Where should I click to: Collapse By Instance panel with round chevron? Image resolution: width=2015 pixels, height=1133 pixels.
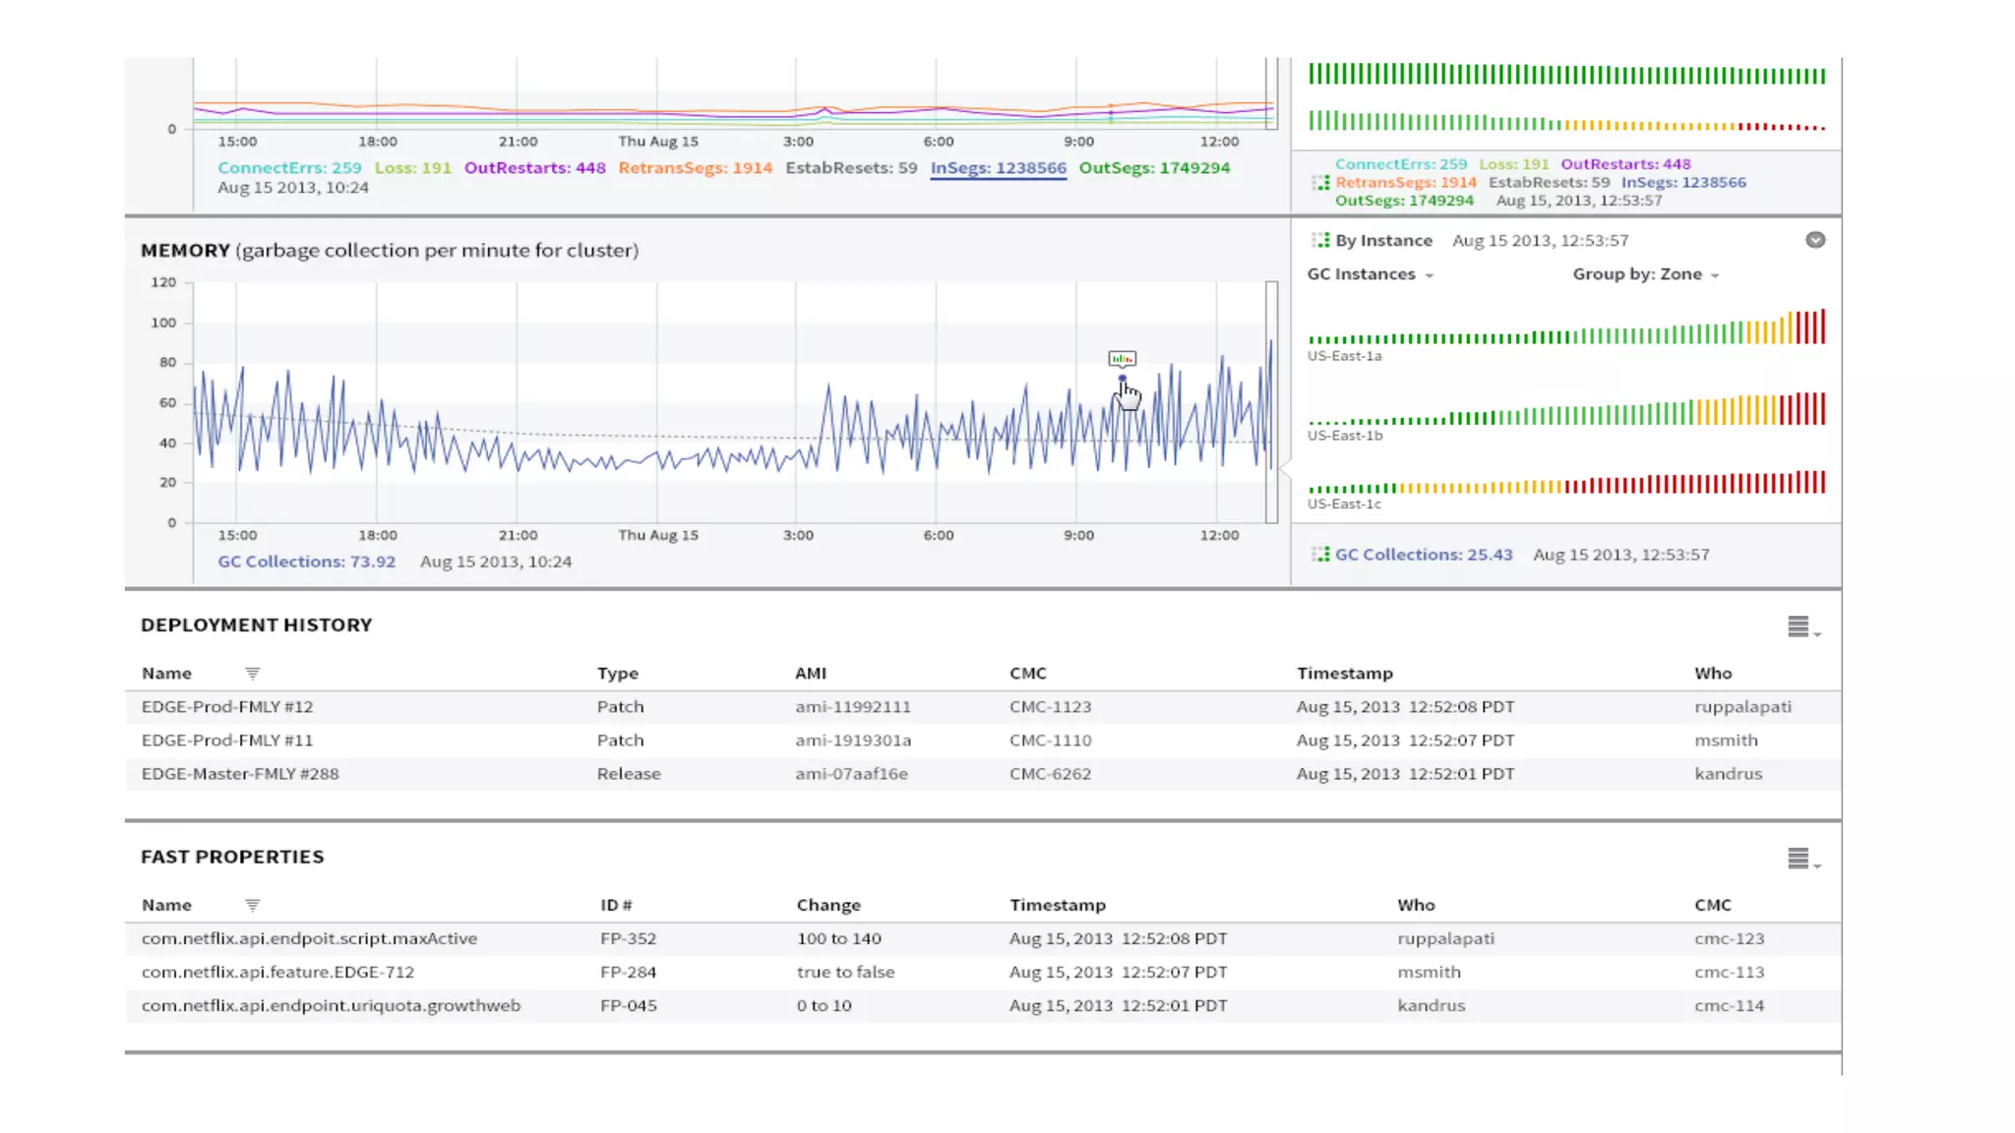1815,240
